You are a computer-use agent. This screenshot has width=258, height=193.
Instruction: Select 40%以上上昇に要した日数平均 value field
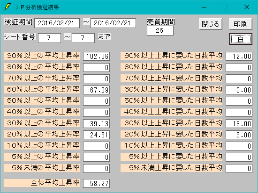pyautogui.click(x=239, y=112)
